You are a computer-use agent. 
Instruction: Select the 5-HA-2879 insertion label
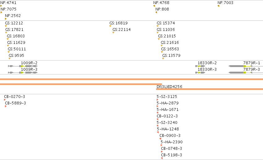click(168, 103)
